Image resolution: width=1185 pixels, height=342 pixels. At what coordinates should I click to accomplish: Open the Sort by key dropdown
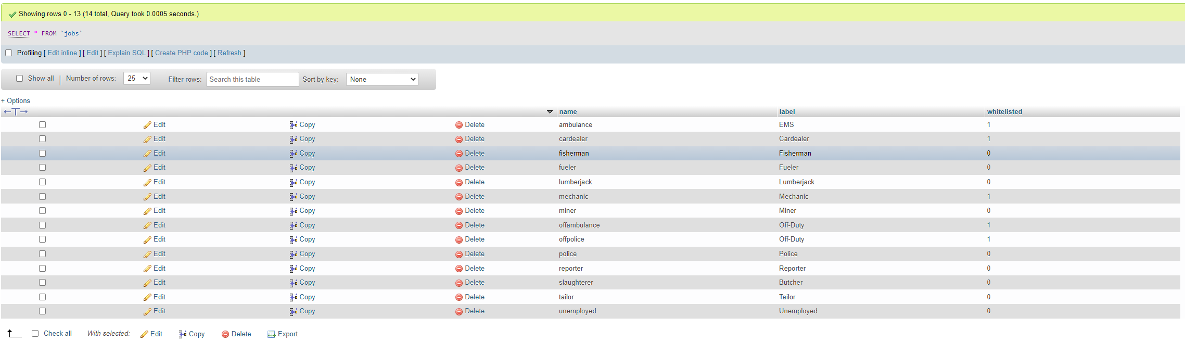click(x=382, y=79)
